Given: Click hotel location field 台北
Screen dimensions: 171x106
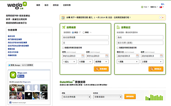Looking at the screenshot, I should coord(140,38).
